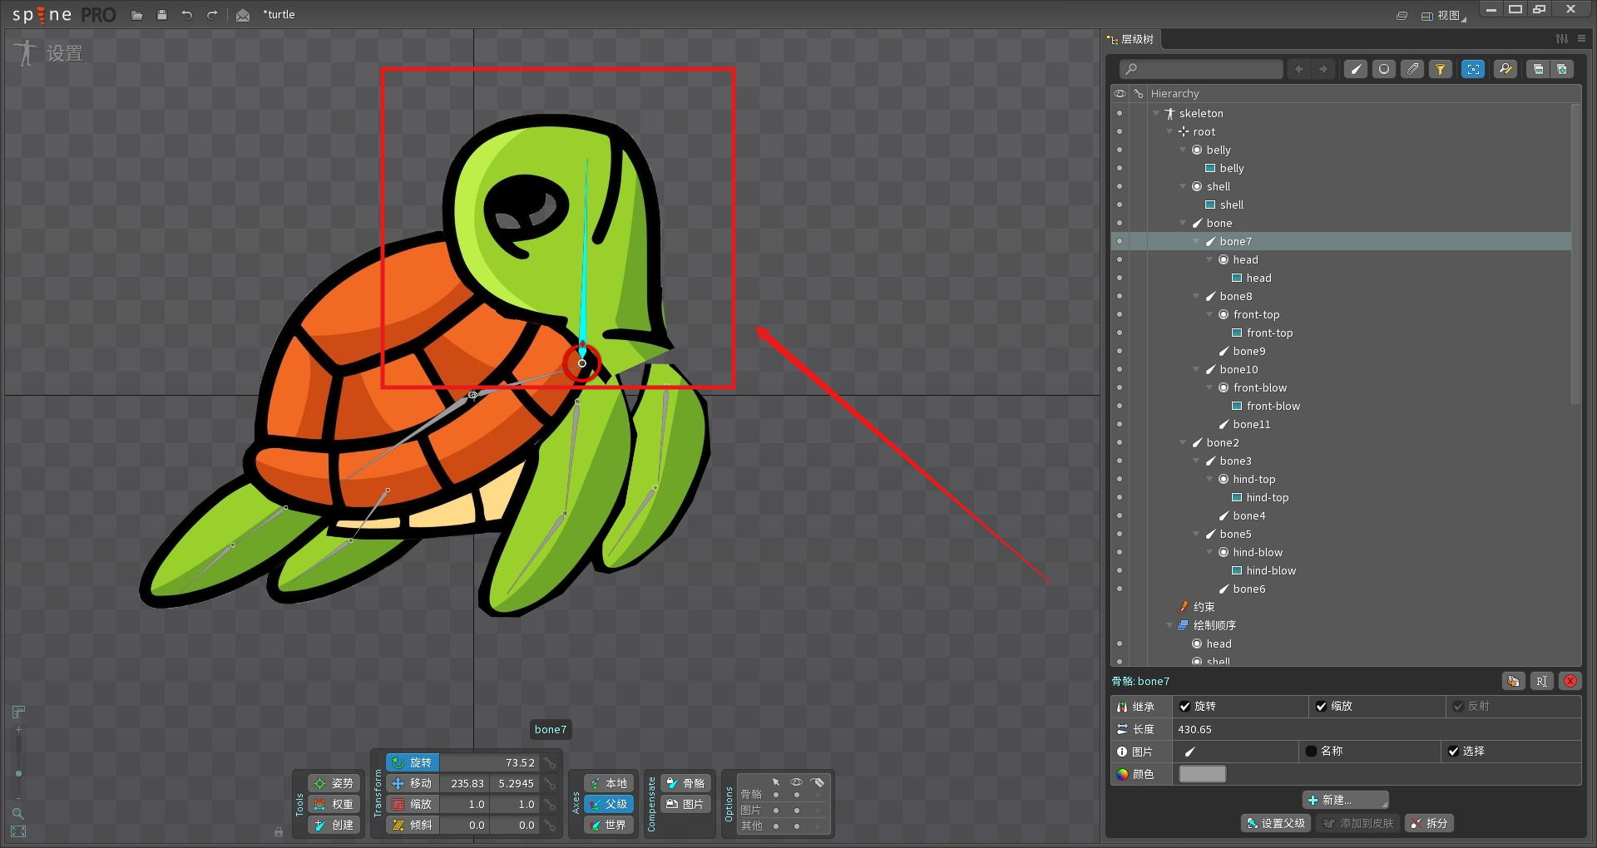Open the find and replace icon
Viewport: 1597px width, 848px height.
[1506, 69]
